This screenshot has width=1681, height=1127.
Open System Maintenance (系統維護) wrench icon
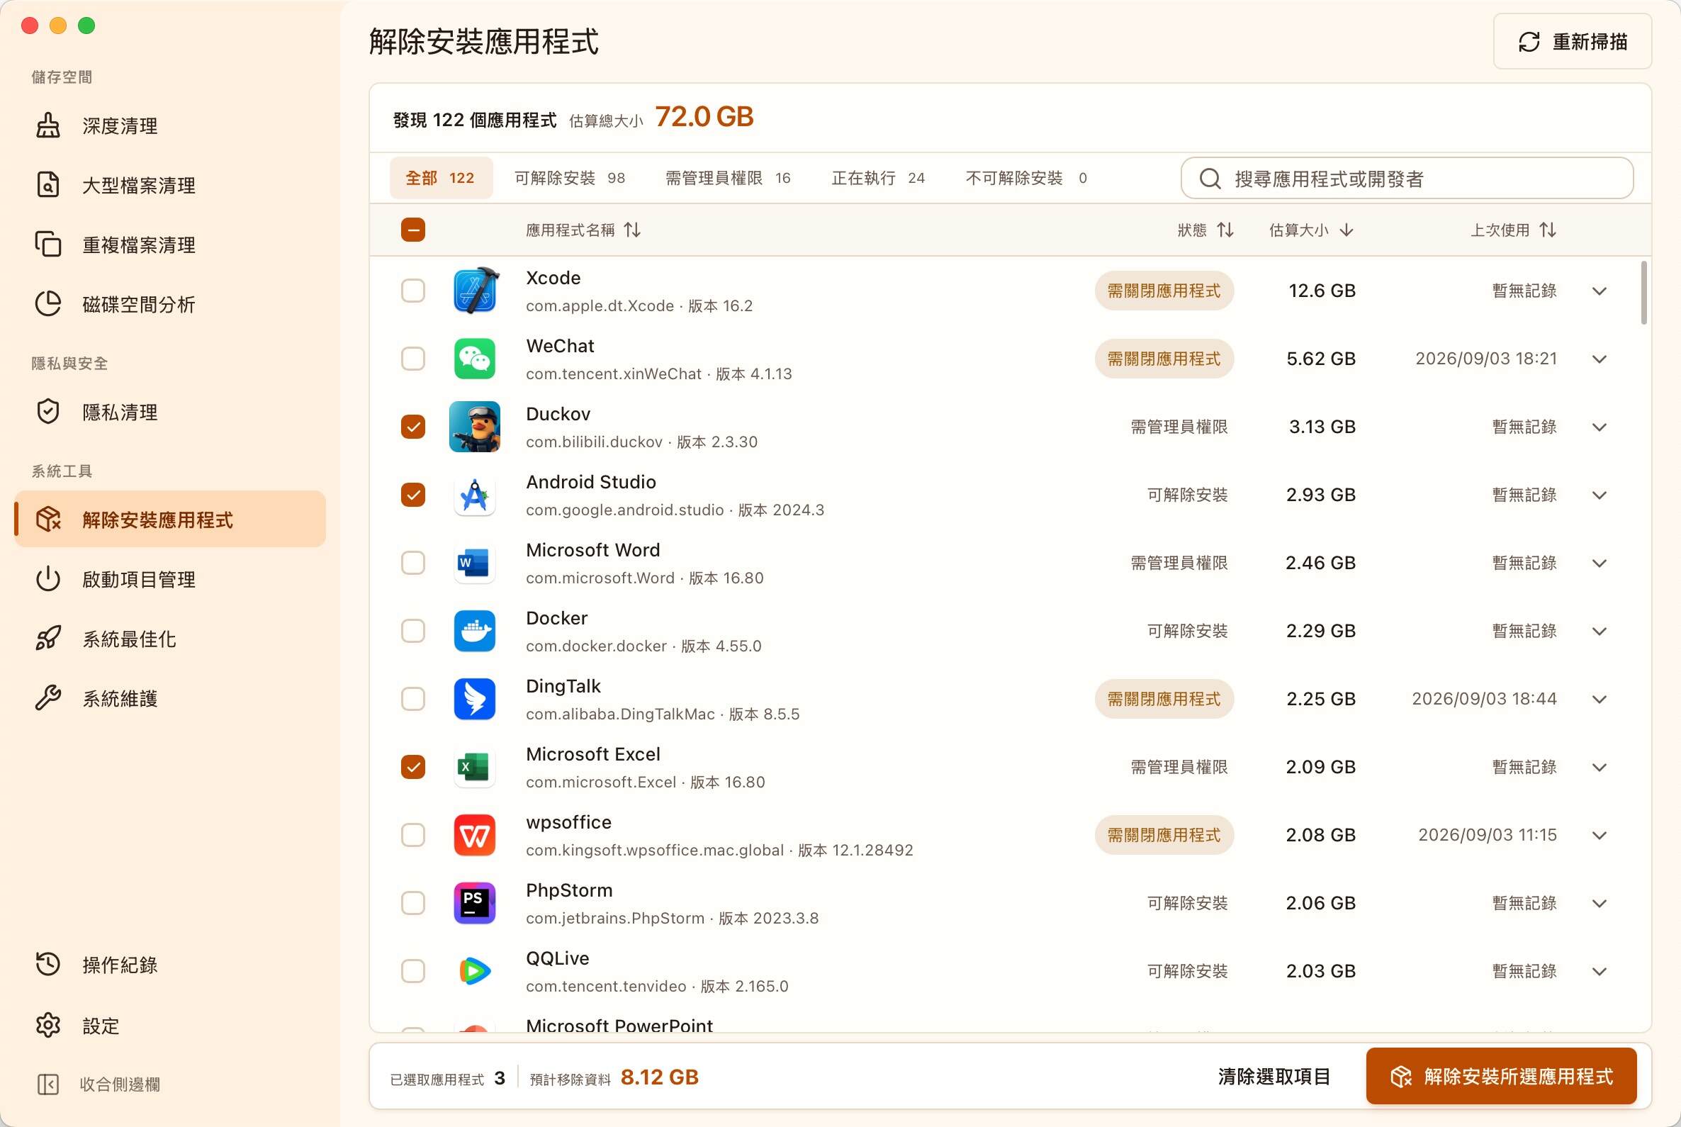pos(48,698)
